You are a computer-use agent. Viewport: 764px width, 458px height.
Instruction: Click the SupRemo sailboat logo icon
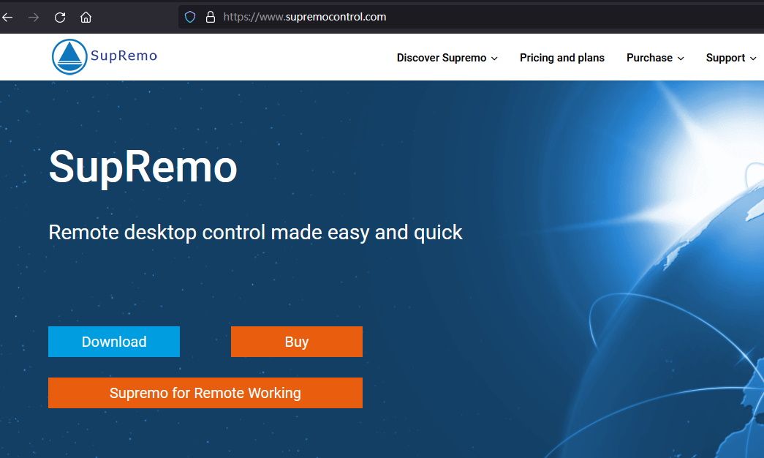click(69, 56)
